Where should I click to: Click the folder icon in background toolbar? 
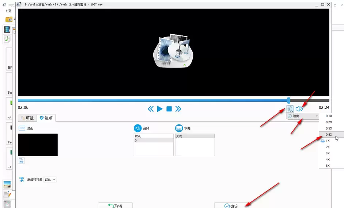9,19
